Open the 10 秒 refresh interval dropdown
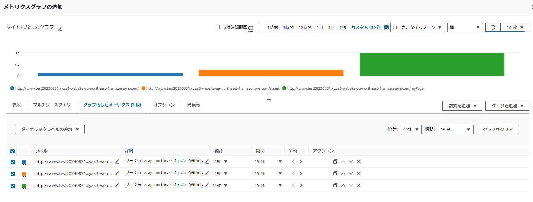This screenshot has height=202, width=533. tap(515, 27)
